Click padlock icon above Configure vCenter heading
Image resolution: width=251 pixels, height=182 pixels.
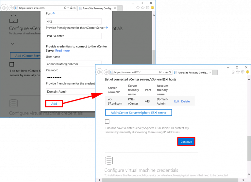coord(13,19)
